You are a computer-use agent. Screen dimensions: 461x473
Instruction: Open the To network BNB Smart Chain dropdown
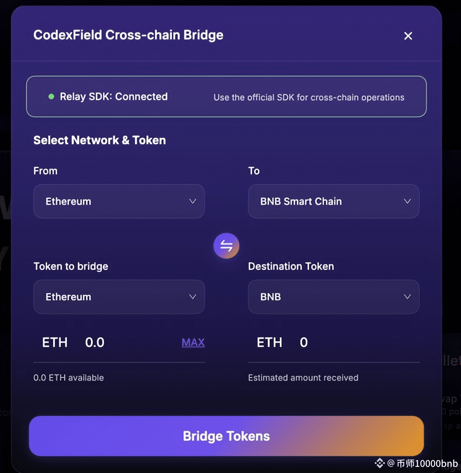pos(333,201)
